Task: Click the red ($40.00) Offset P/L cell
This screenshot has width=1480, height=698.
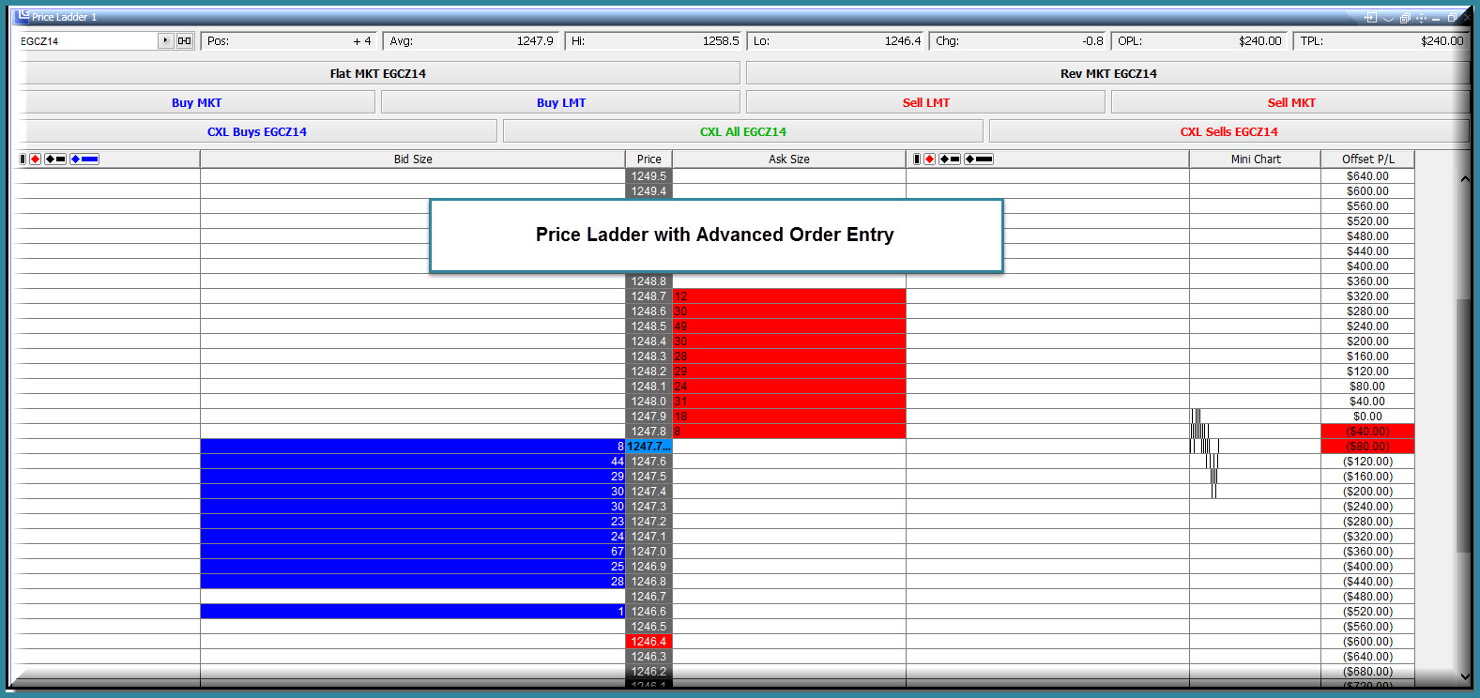Action: point(1367,432)
